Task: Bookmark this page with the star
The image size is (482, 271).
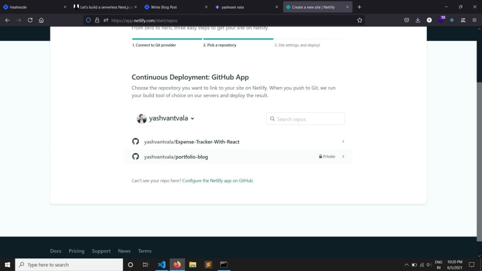Action: [x=360, y=20]
